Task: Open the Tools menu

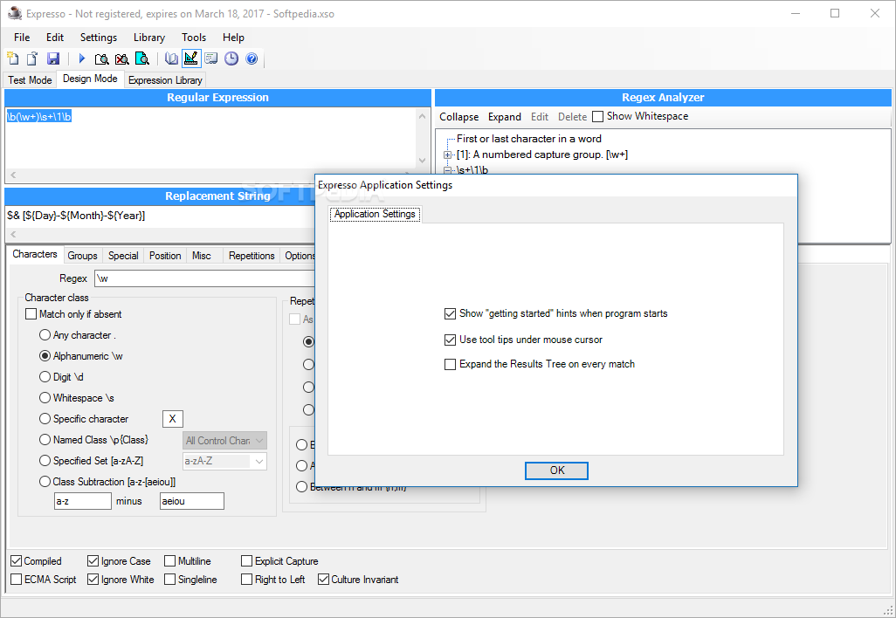Action: [x=194, y=38]
